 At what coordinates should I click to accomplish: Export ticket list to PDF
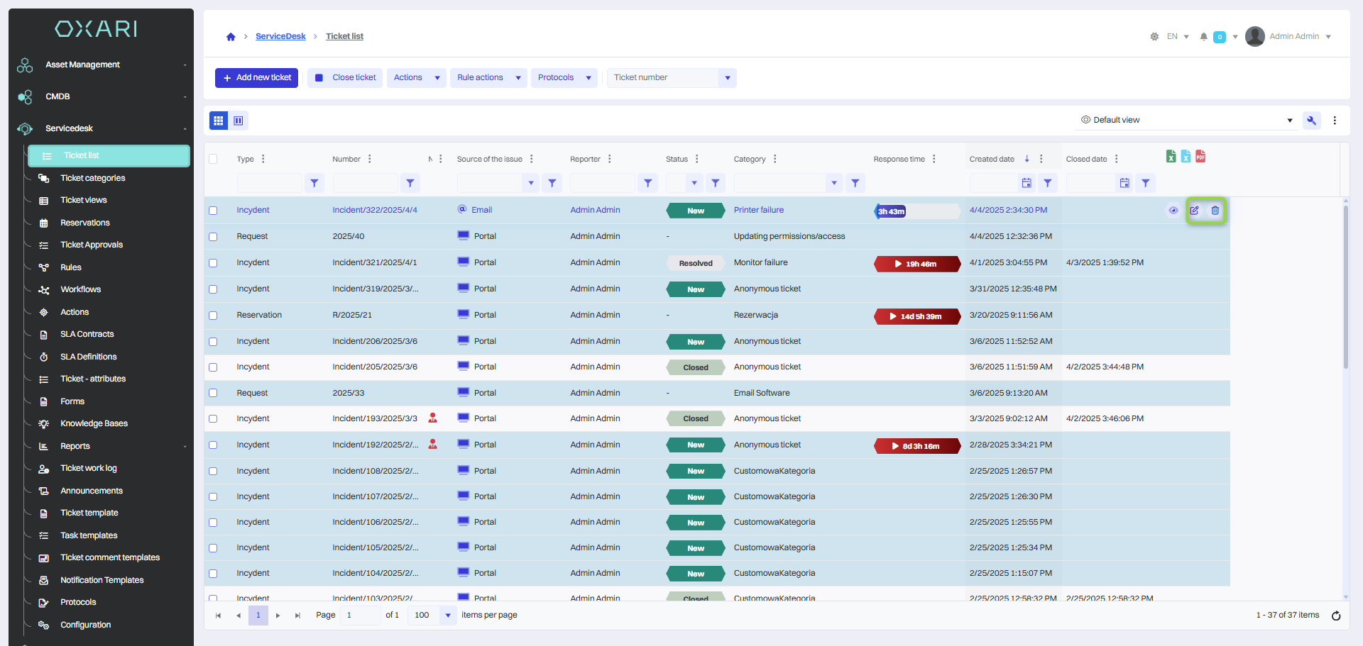[1200, 157]
